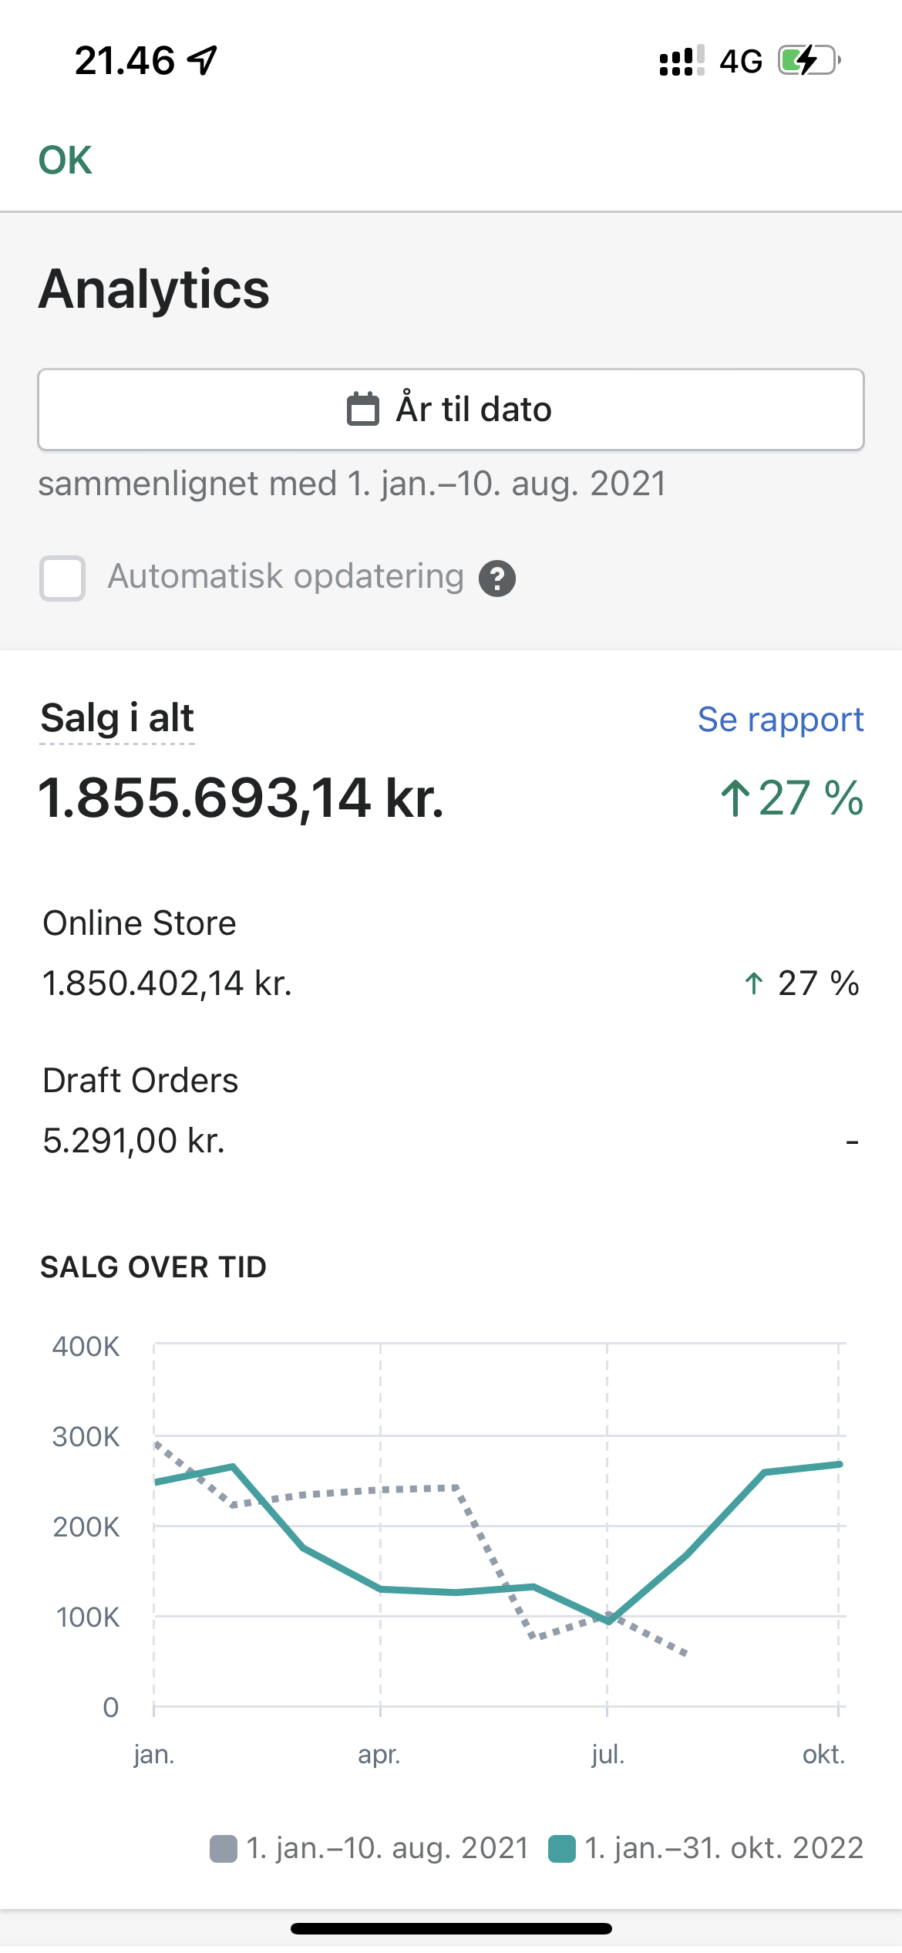Tap the Online Store up arrow icon

[x=754, y=983]
